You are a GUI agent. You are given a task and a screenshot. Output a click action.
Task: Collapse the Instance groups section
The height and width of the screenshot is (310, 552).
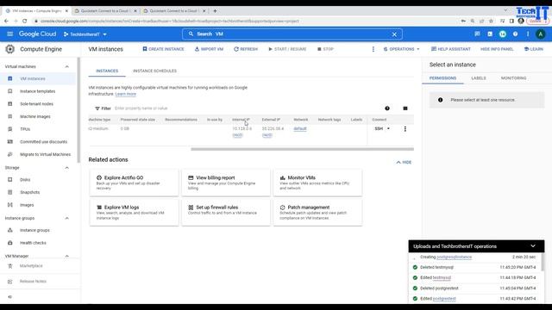[67, 218]
